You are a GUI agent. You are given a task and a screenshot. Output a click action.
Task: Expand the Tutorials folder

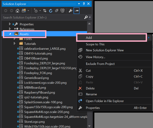click(14, 44)
